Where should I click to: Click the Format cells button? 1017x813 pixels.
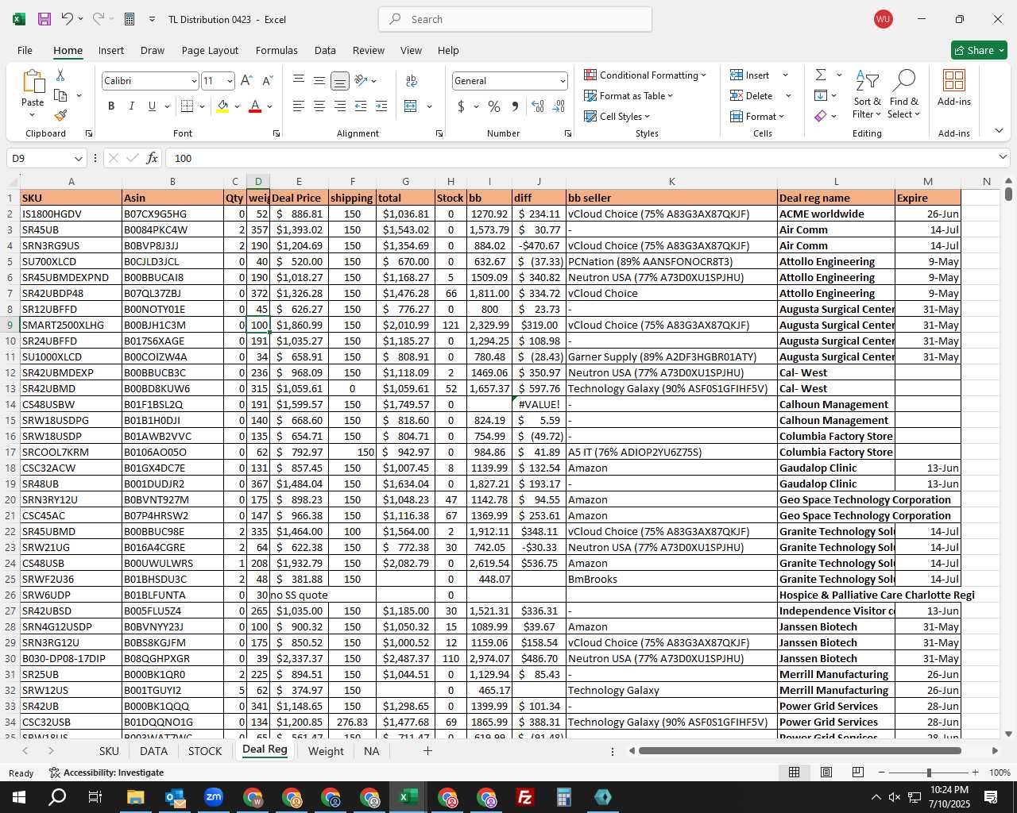click(x=757, y=116)
